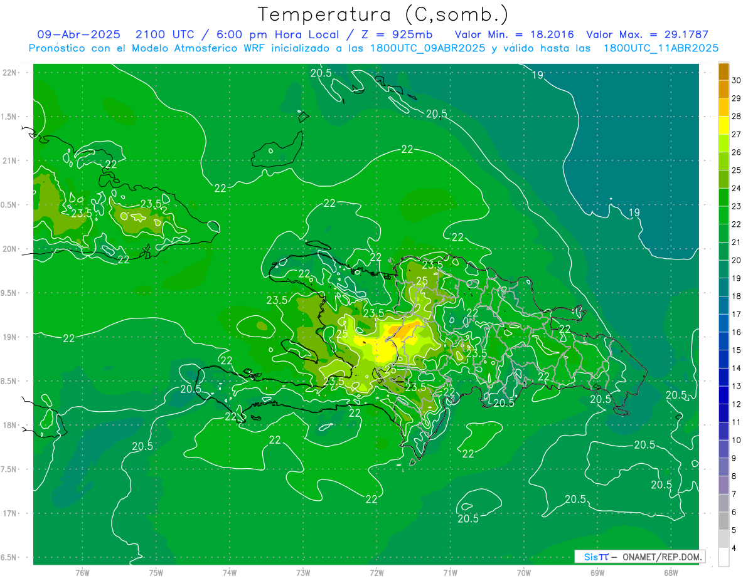The image size is (753, 581).
Task: Click color scale label '26'
Action: click(x=736, y=152)
